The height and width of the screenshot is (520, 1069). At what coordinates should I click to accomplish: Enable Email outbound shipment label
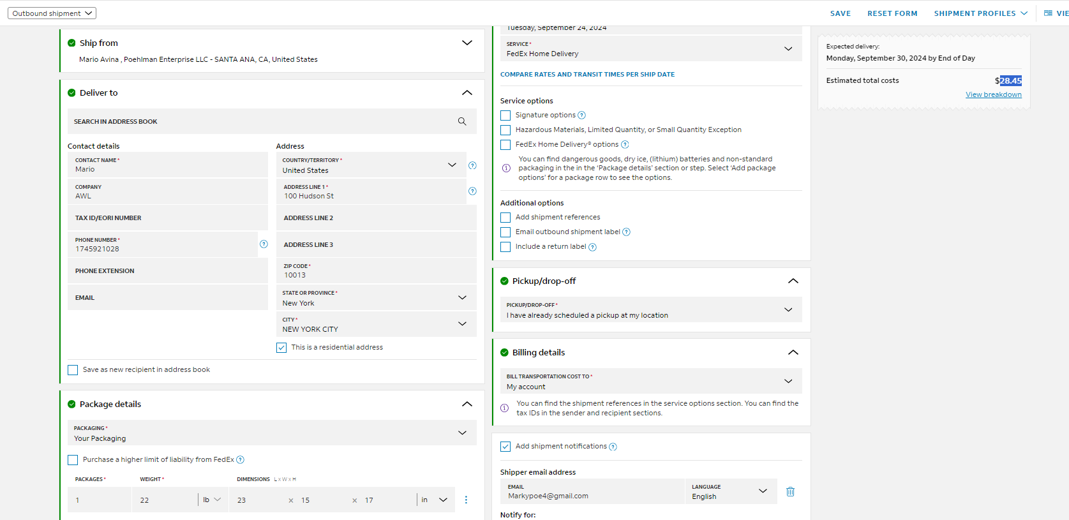(505, 232)
